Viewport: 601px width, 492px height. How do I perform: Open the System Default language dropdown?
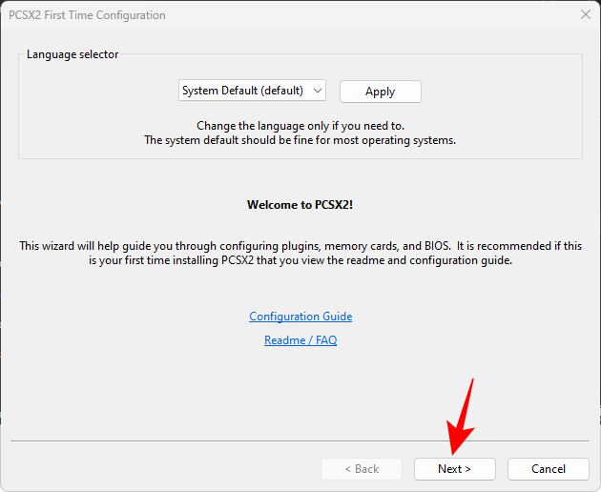click(x=252, y=91)
